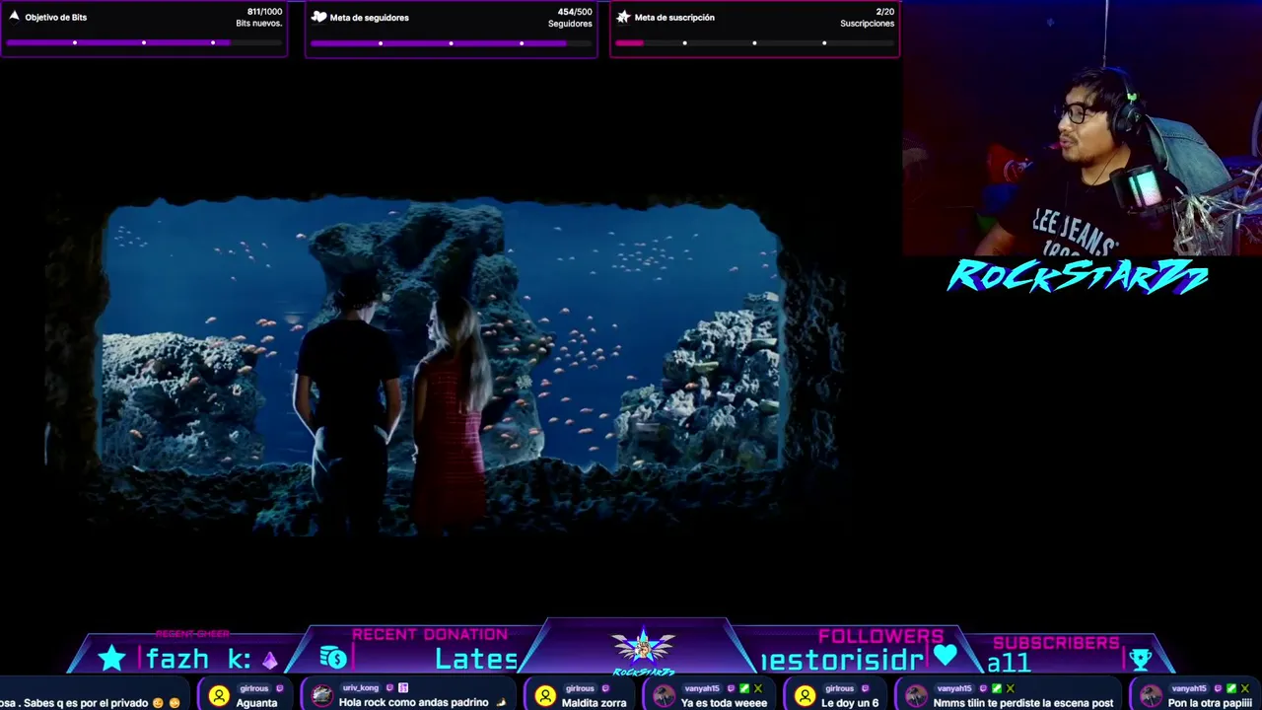Click 'Hola rock como andas padrino' message
This screenshot has width=1262, height=710.
point(414,703)
